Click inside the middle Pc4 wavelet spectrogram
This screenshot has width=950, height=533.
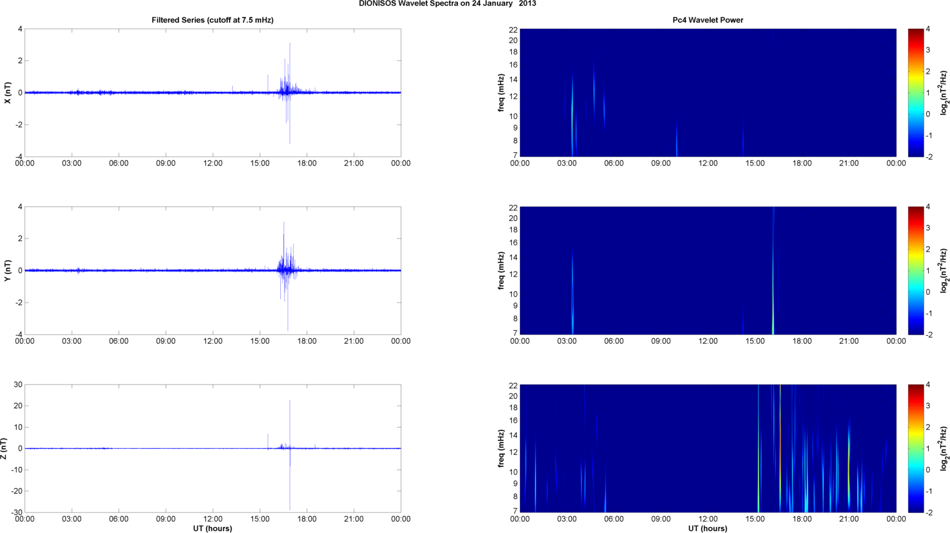708,271
